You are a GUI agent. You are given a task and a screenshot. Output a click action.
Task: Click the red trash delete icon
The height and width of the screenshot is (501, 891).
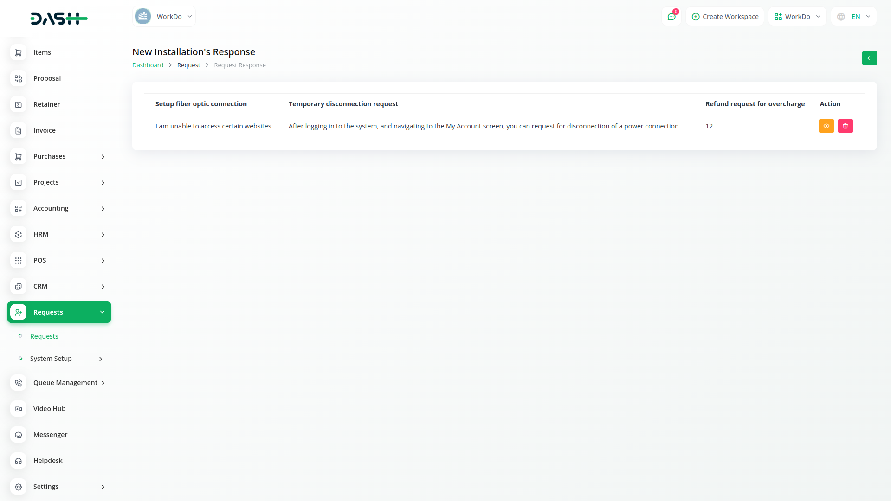coord(845,126)
